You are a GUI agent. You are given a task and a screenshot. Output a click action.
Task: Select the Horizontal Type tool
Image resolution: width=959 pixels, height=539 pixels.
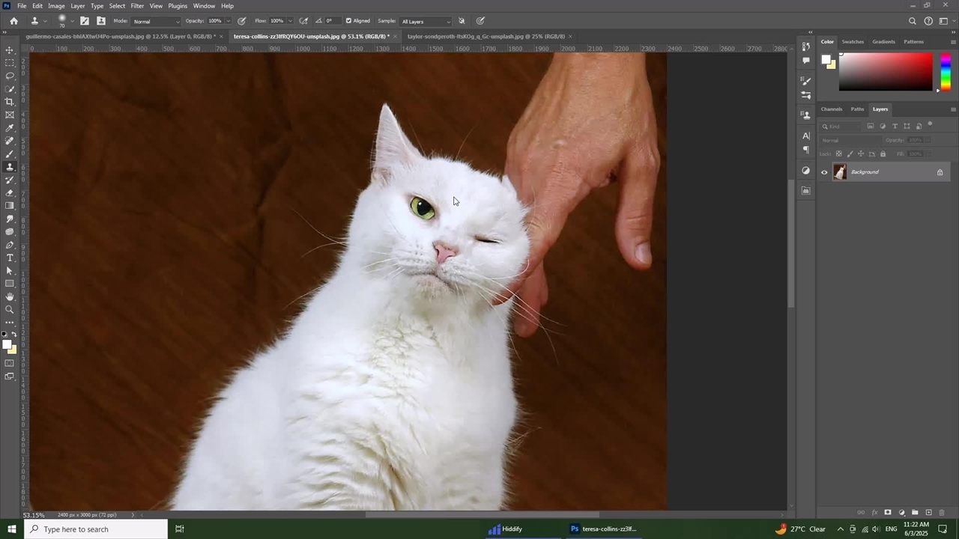pos(10,258)
